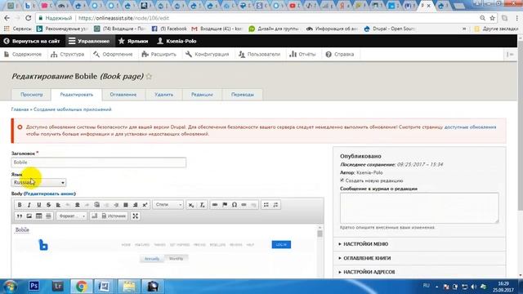The image size is (523, 294).
Task: Click the remove format icon
Action: tap(202, 205)
